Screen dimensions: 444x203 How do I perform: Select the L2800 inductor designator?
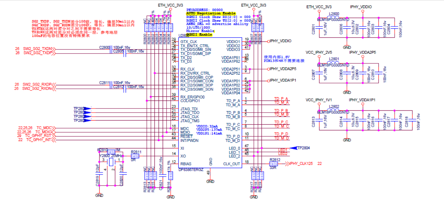point(334,14)
